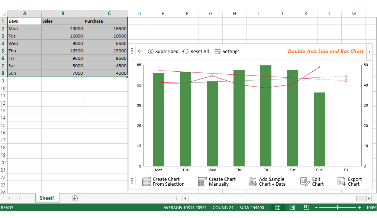Select column A header
This screenshot has height=218, width=377.
[25, 13]
